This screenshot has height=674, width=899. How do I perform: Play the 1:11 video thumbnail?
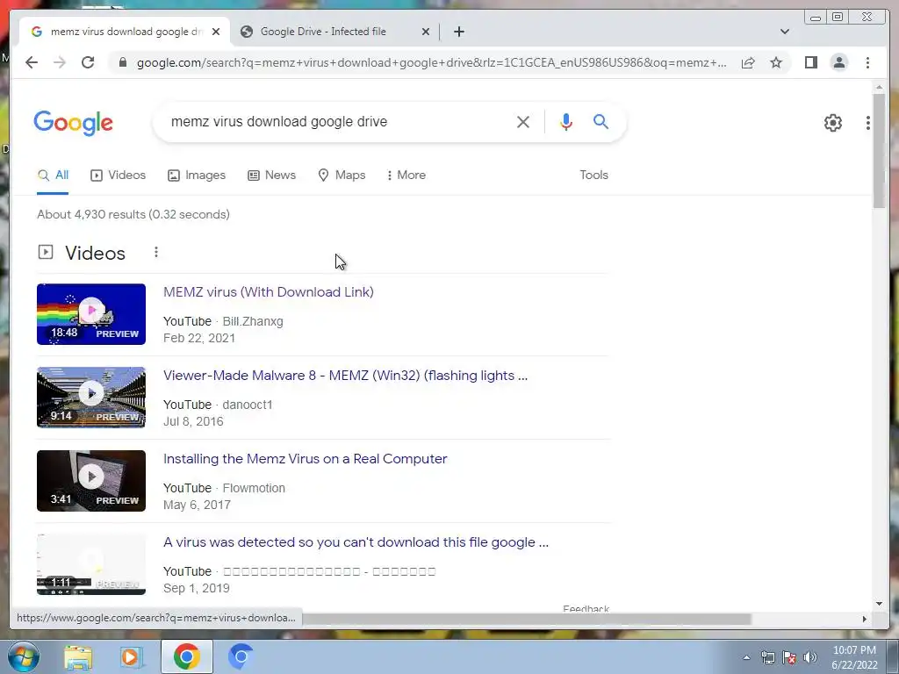pos(91,564)
